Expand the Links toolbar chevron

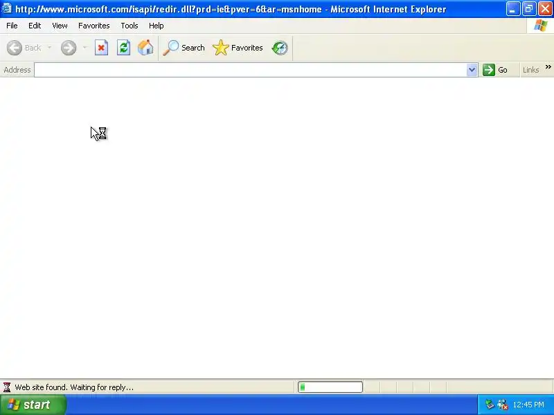[548, 67]
